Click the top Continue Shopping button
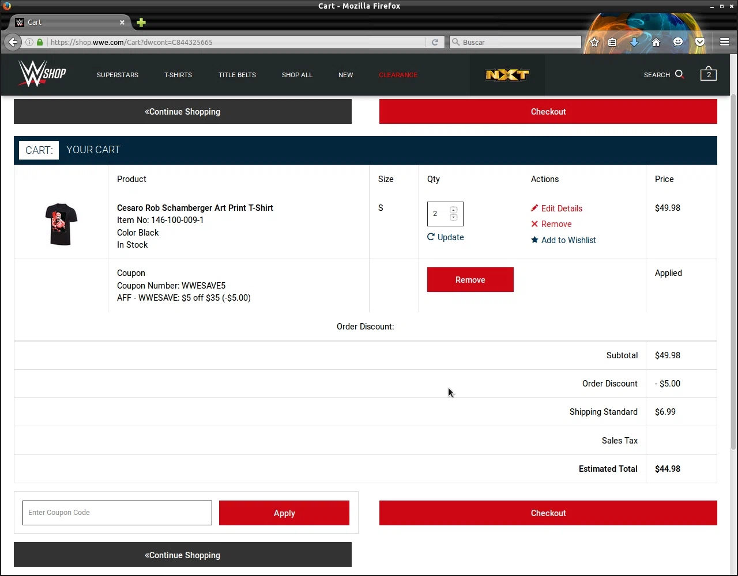 click(x=183, y=111)
